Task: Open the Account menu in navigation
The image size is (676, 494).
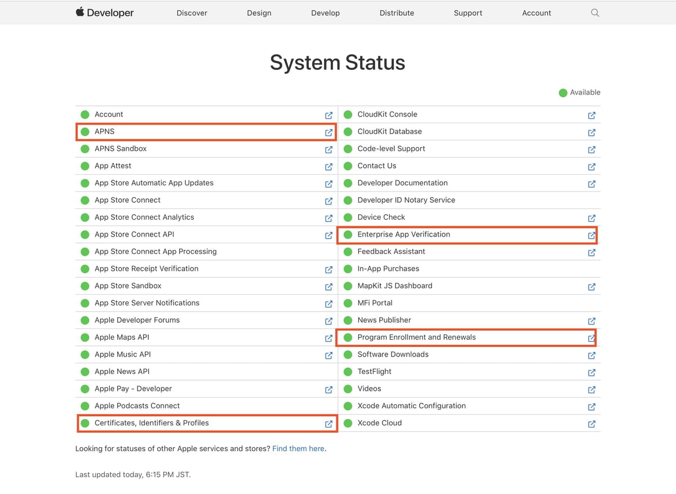Action: 536,13
